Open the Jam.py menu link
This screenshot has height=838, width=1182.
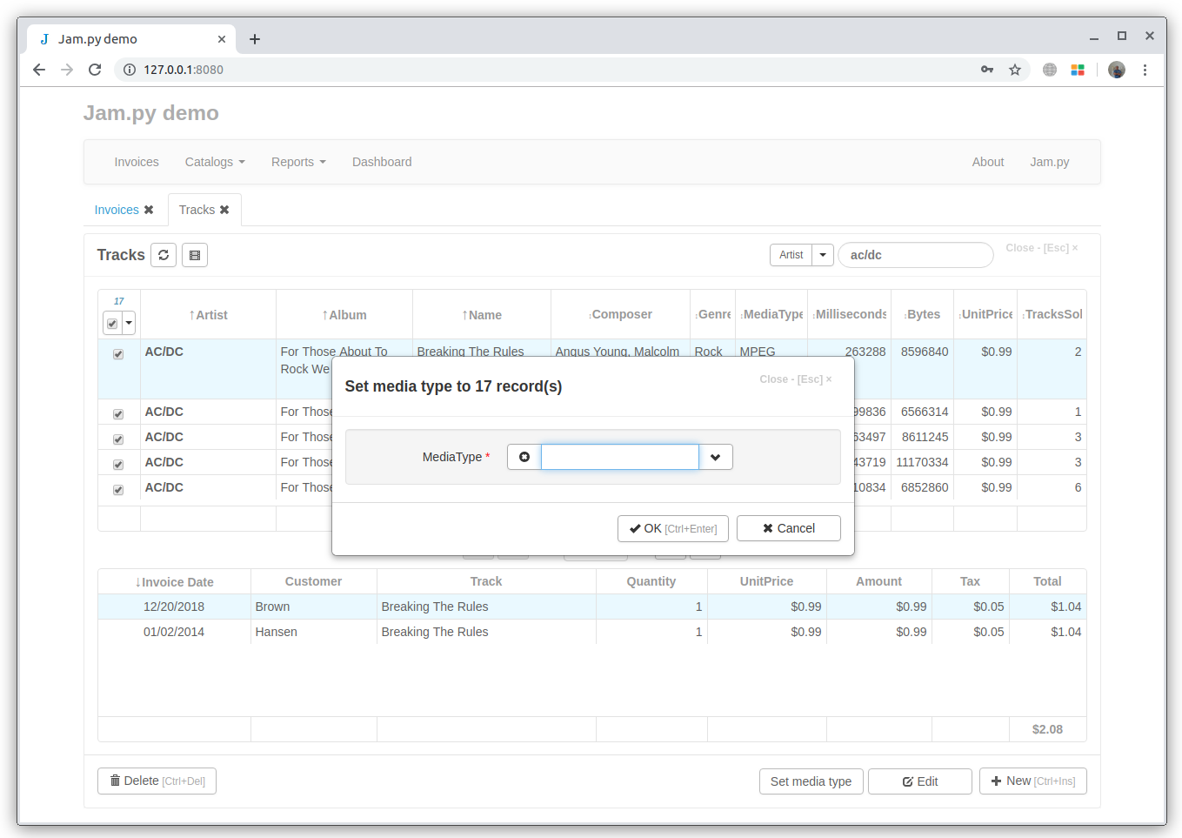pos(1050,162)
